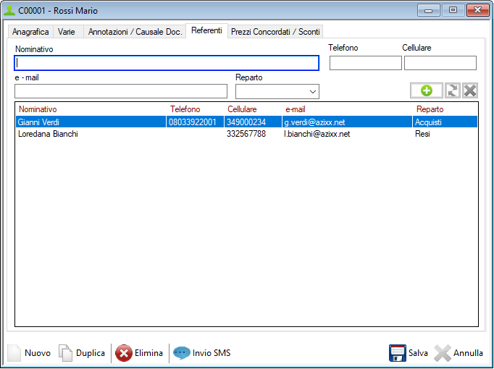The width and height of the screenshot is (494, 369).
Task: Go to Annotazioni / Causale Doc. tab
Action: [x=135, y=32]
